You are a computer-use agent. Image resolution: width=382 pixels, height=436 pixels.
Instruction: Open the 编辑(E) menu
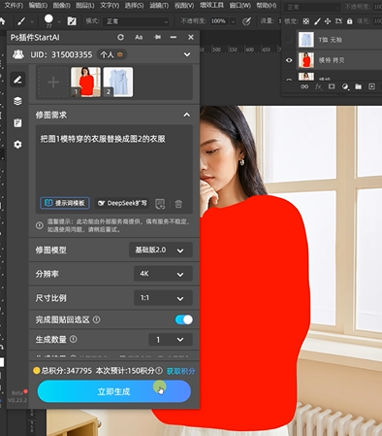coord(38,5)
